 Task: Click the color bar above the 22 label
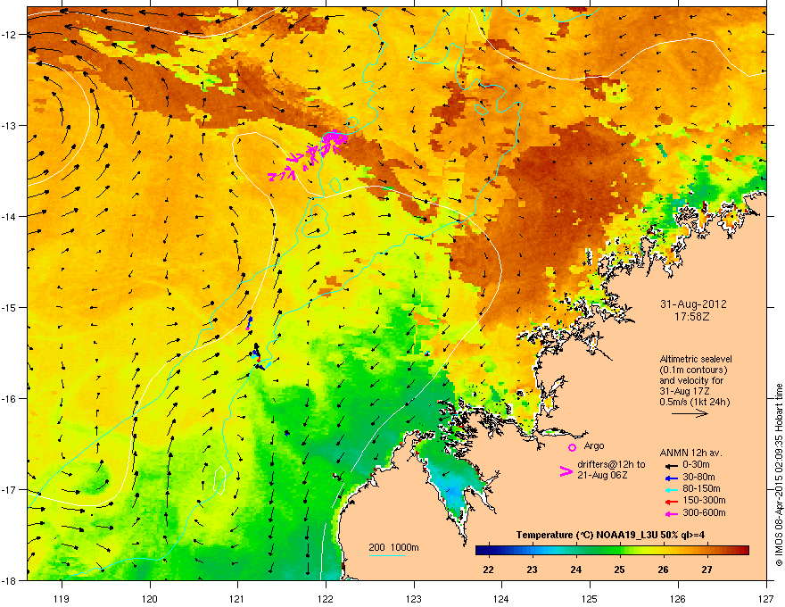pyautogui.click(x=488, y=551)
